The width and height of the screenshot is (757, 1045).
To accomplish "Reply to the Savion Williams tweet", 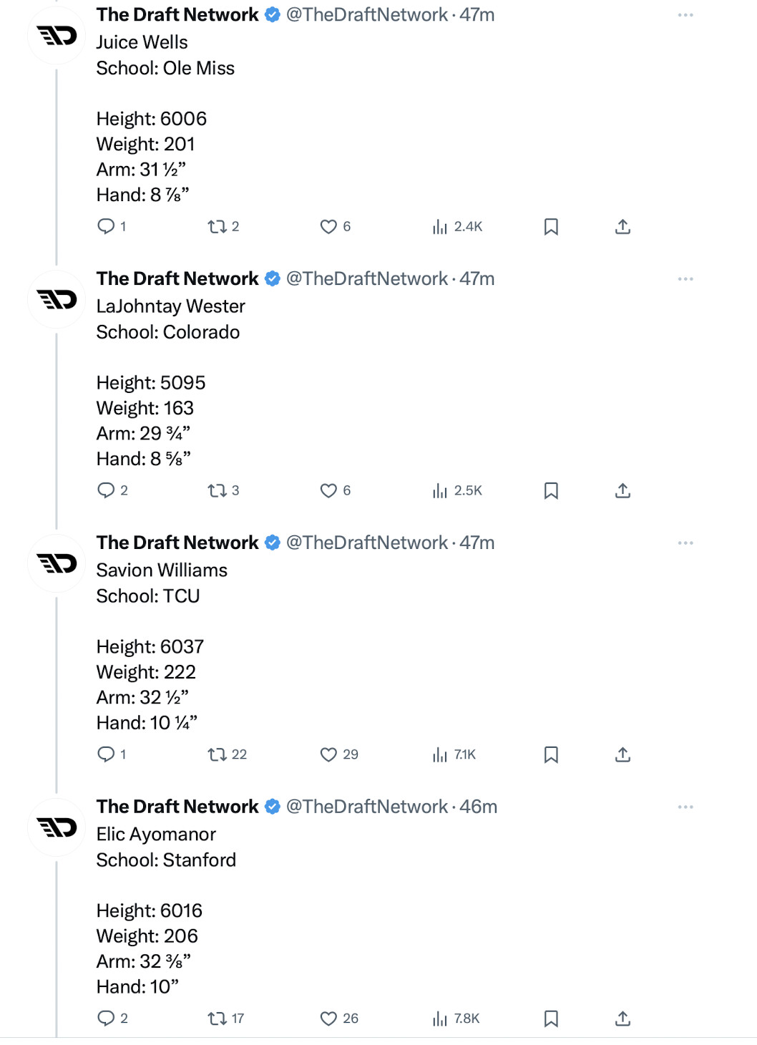I will click(106, 754).
